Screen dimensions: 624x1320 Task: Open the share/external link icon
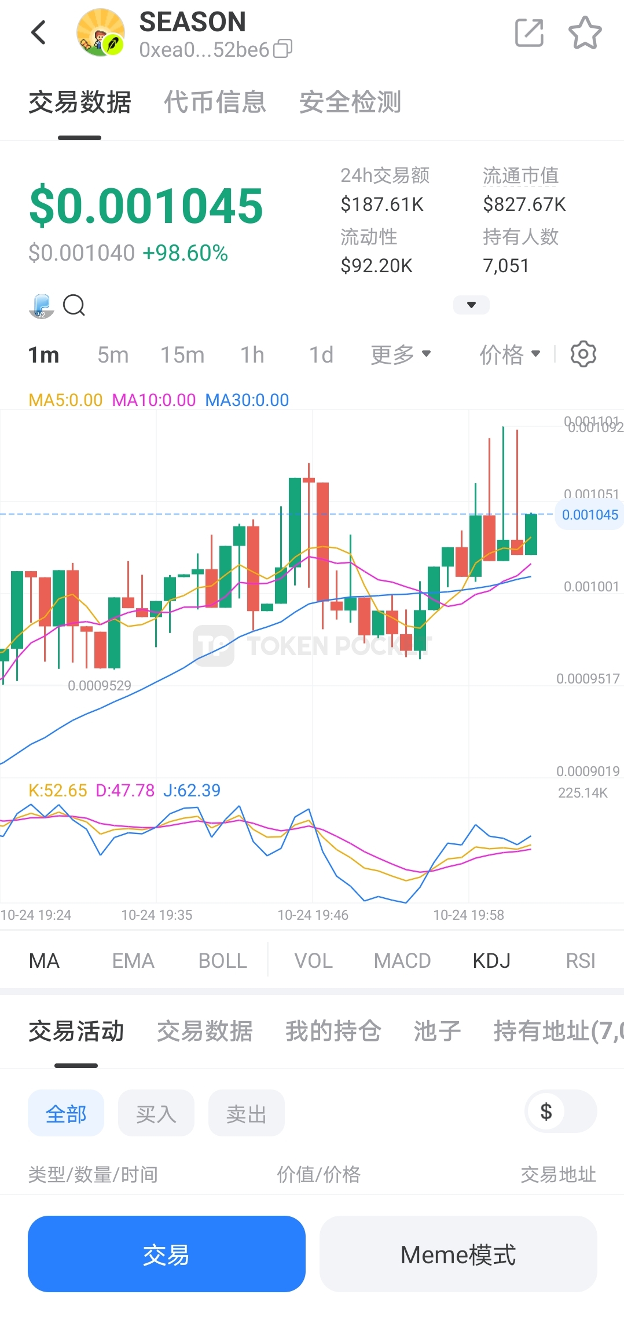point(529,32)
